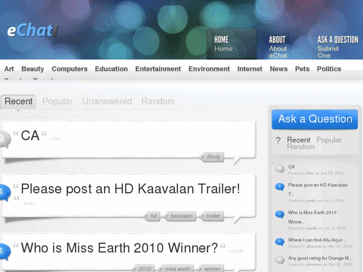Click the trailer tag
Image resolution: width=363 pixels, height=272 pixels.
pyautogui.click(x=212, y=216)
